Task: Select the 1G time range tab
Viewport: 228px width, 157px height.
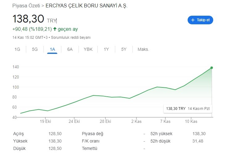Action: pyautogui.click(x=17, y=49)
